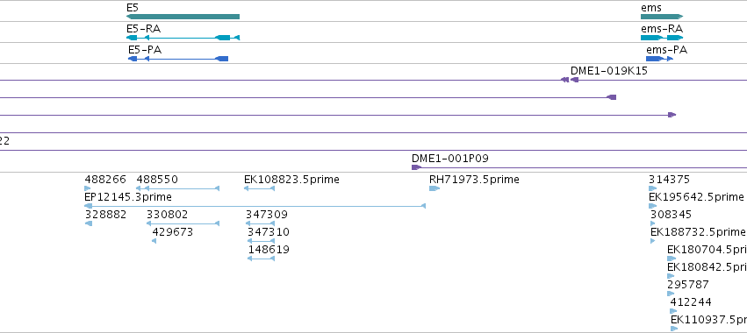Select the E5-RA transcript glyph
The height and width of the screenshot is (333, 747).
183,38
